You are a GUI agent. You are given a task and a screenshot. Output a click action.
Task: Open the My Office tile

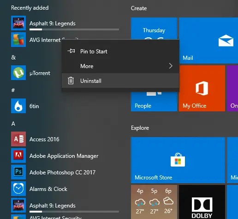point(202,88)
